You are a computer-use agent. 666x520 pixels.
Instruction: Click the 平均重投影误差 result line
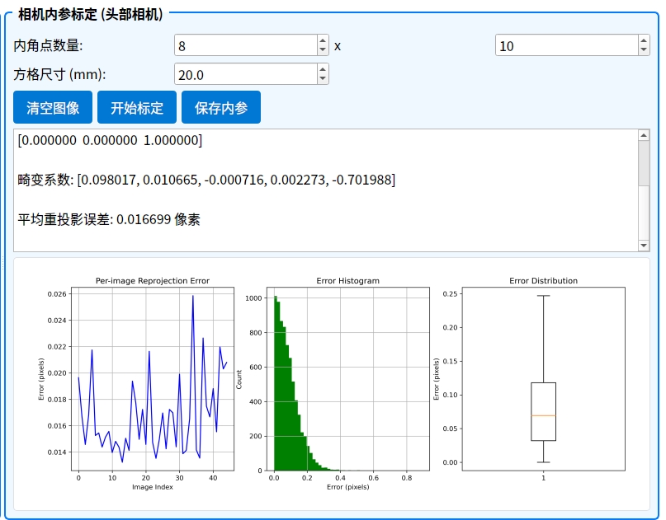(109, 219)
